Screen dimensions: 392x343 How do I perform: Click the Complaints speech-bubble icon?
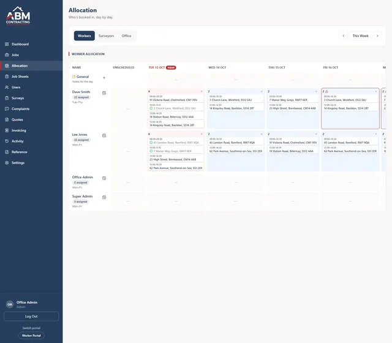click(7, 109)
